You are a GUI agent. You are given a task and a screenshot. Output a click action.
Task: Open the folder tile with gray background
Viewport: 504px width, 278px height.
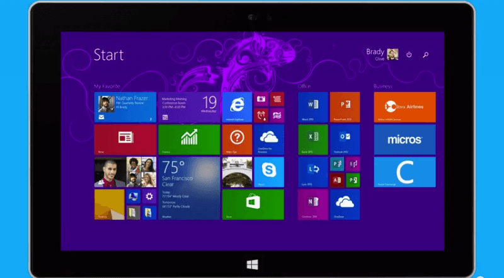click(x=134, y=212)
